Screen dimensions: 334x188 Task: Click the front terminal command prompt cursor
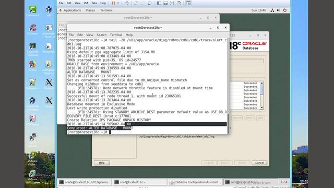110,132
